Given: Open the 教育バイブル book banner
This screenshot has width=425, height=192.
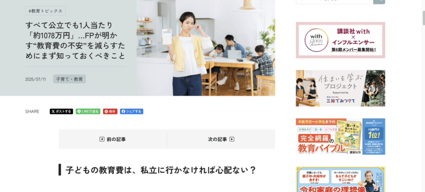Looking at the screenshot, I should [x=340, y=136].
